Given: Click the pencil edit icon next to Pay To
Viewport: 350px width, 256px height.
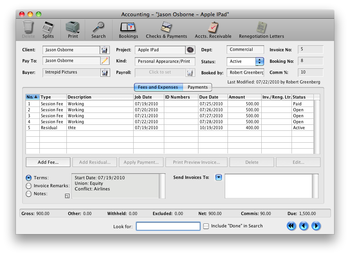Looking at the screenshot, I should 105,61.
